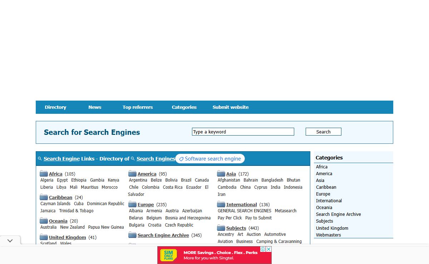Image resolution: width=429 pixels, height=264 pixels.
Task: Open the Europe category heading
Action: point(146,204)
